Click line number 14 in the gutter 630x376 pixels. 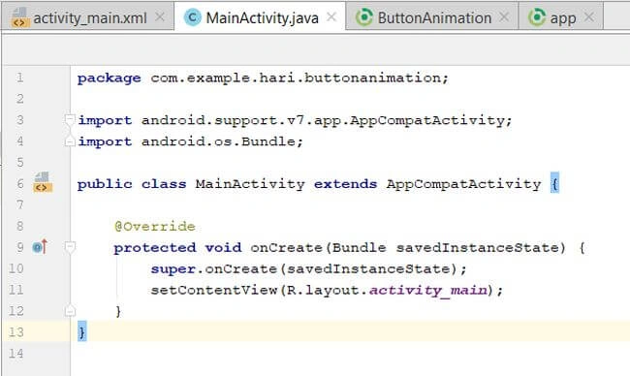16,353
